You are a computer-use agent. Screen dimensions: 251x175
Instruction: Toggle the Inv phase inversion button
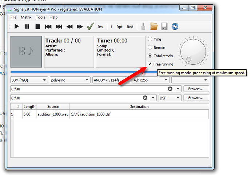pyautogui.click(x=100, y=27)
